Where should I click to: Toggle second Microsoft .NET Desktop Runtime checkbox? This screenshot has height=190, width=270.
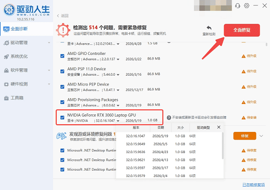[x=63, y=160]
